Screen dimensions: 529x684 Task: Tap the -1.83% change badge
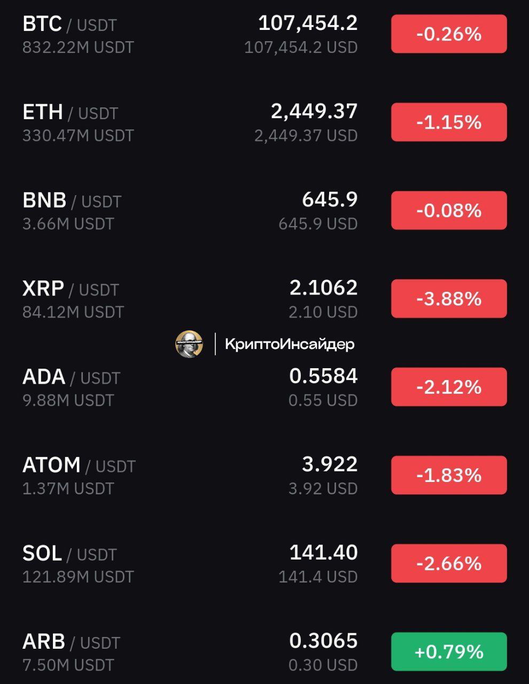tap(449, 475)
